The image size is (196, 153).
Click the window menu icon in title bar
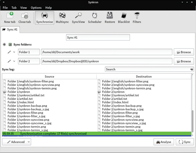tap(4, 2)
